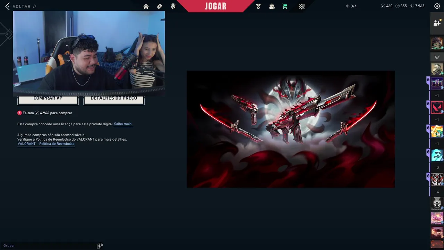Image resolution: width=444 pixels, height=250 pixels.
Task: Click the add friend icon
Action: (x=437, y=23)
